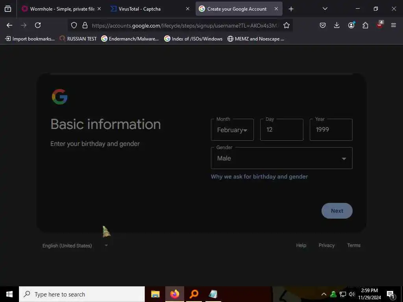Click the address bar URL
The width and height of the screenshot is (403, 302).
coord(184,26)
